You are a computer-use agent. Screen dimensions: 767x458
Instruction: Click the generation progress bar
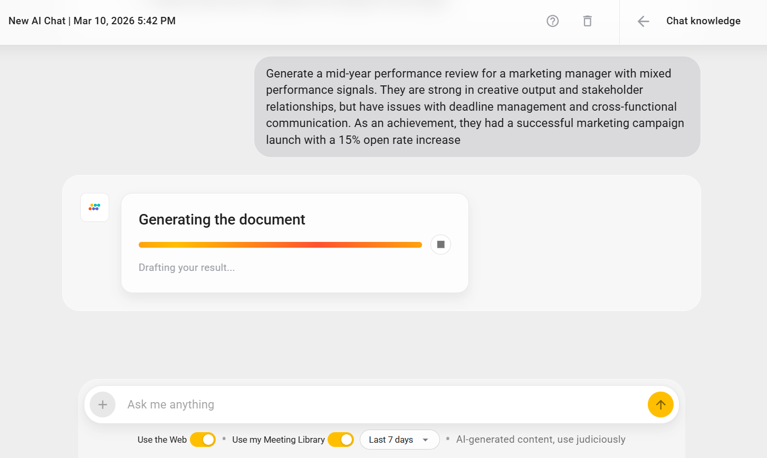pos(280,244)
